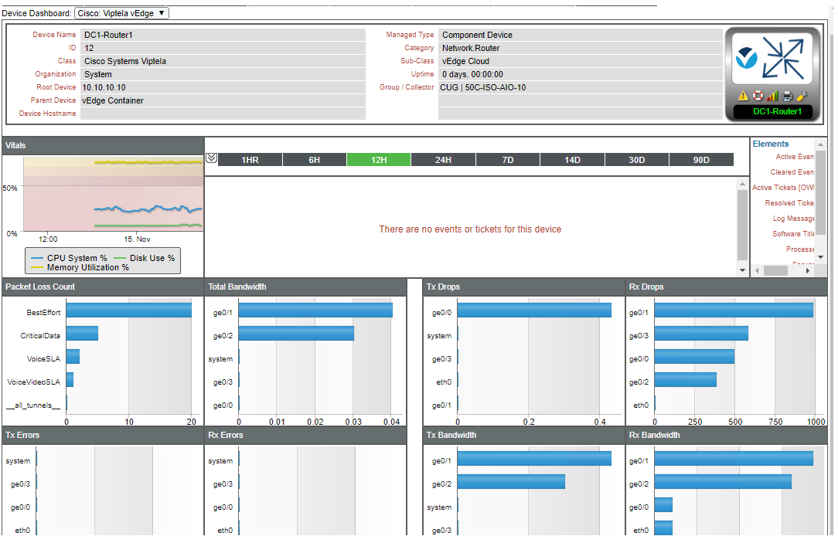Select the 24H time range
Viewport: 838px width, 536px height.
click(x=442, y=159)
